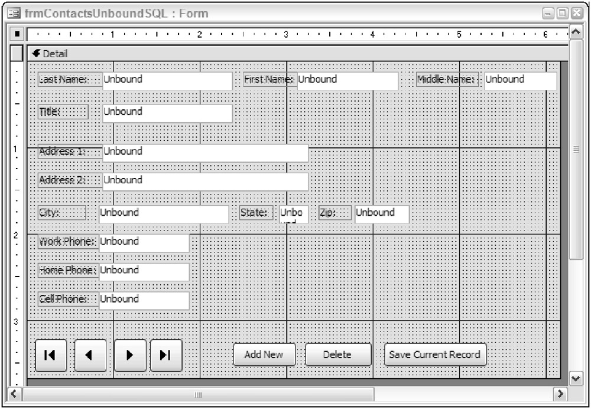This screenshot has width=591, height=409.
Task: Click the horizontal scrollbar thumb
Action: click(x=199, y=394)
